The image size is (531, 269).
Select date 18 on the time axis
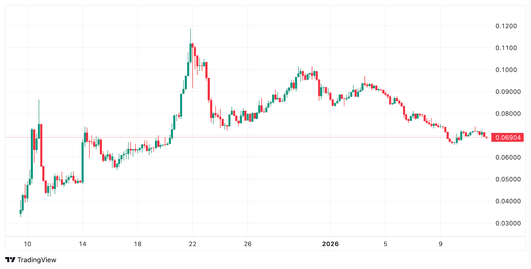138,244
